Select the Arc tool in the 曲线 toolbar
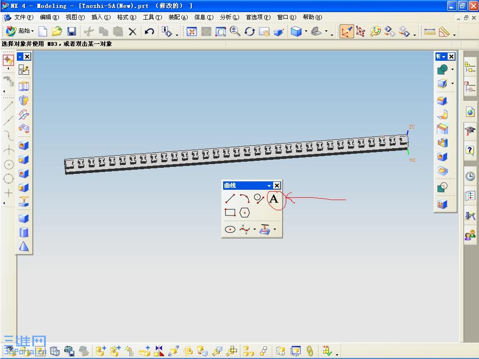Screen dimensions: 479x359 (245, 199)
